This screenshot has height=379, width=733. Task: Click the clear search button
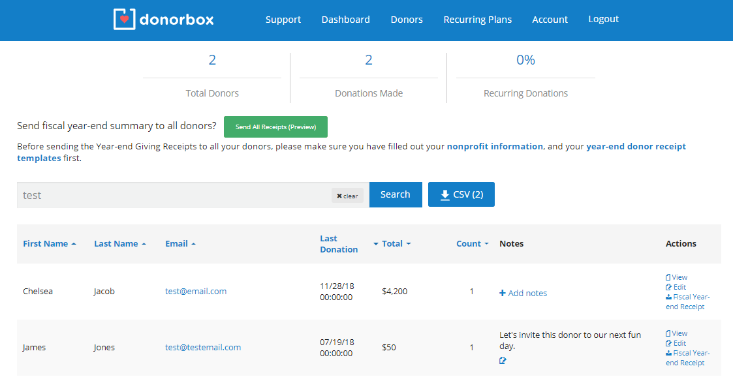(347, 196)
